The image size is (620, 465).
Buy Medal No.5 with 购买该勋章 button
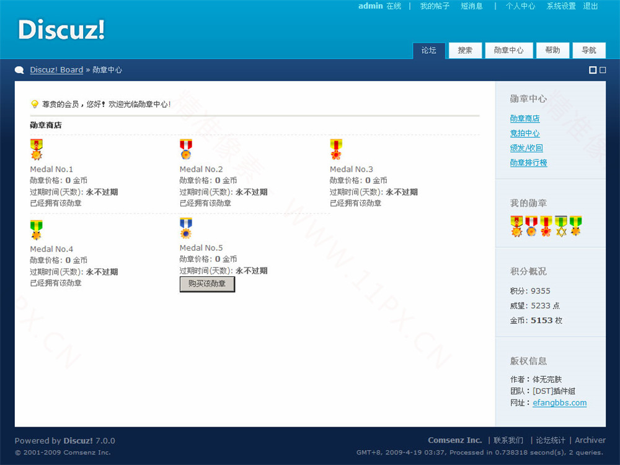click(x=207, y=284)
